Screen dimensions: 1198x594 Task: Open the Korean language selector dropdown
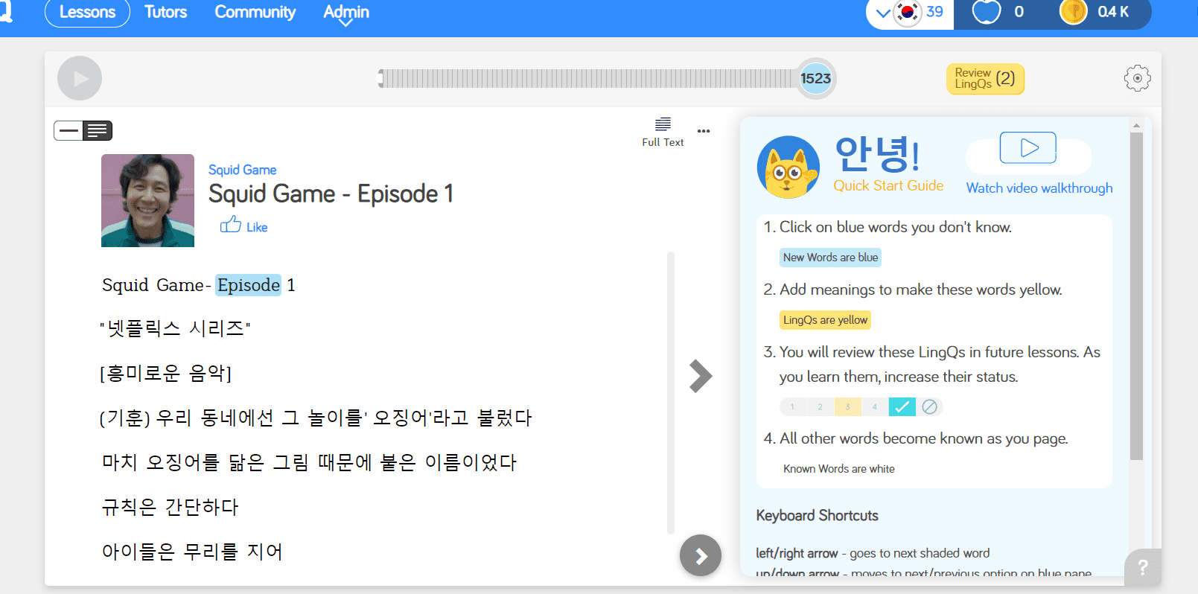tap(884, 13)
